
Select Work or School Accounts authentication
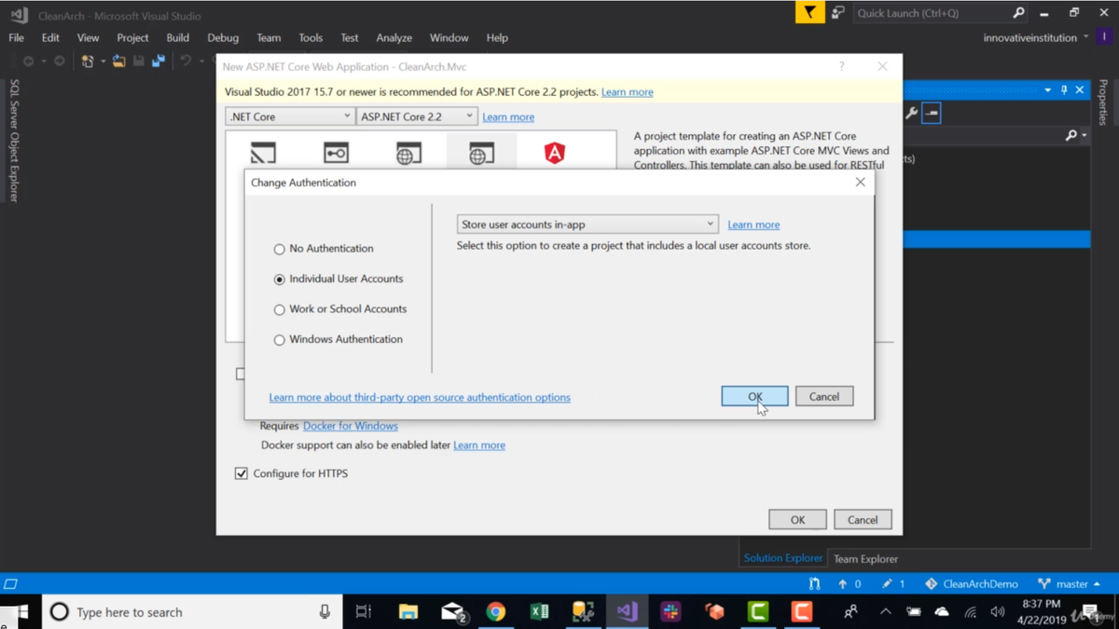340,309
